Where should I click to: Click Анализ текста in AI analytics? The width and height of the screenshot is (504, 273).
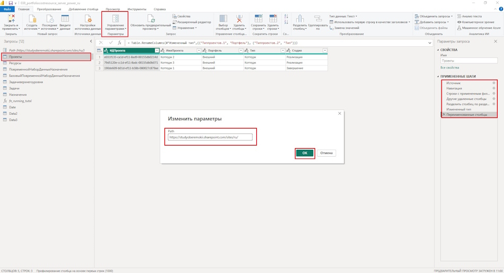(x=470, y=16)
